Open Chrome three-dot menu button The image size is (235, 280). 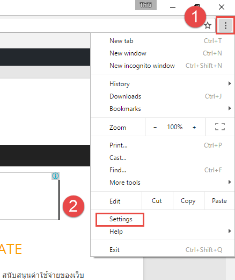(225, 25)
